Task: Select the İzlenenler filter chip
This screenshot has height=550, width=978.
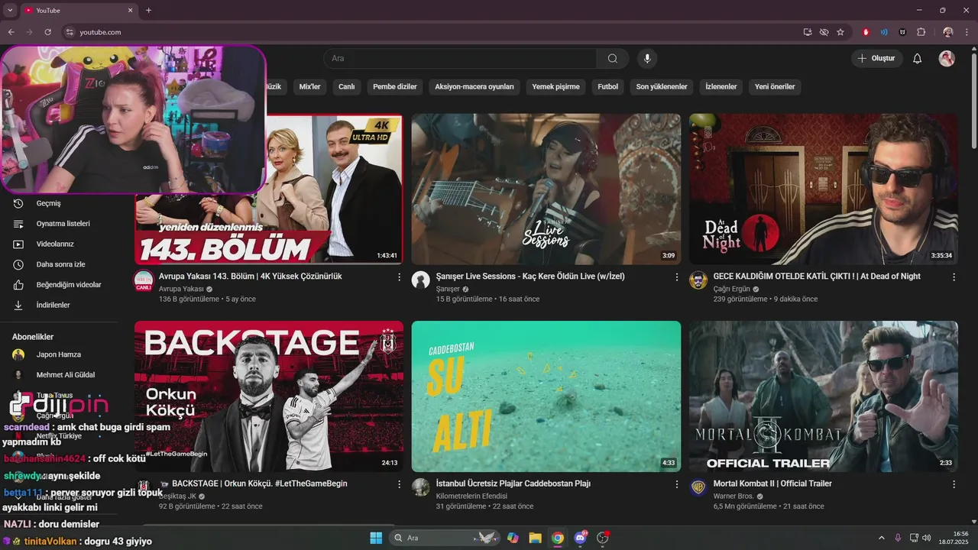Action: click(721, 87)
